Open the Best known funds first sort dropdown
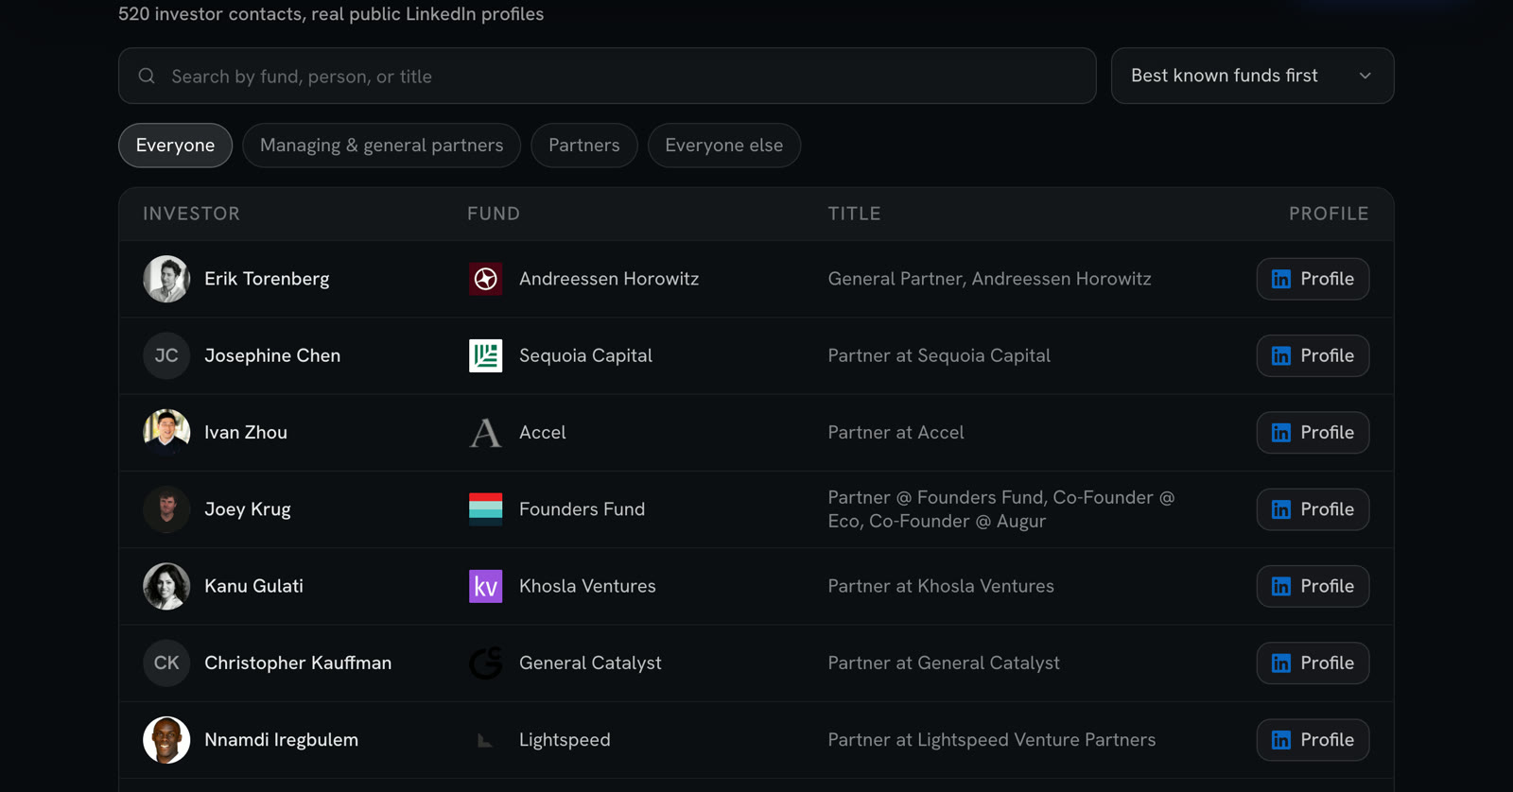This screenshot has height=792, width=1513. (x=1252, y=76)
